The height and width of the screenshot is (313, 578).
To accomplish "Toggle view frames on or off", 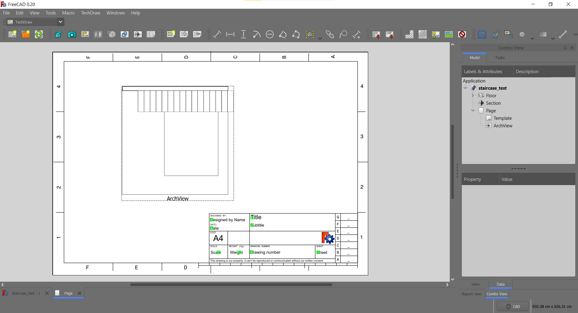I will [462, 34].
